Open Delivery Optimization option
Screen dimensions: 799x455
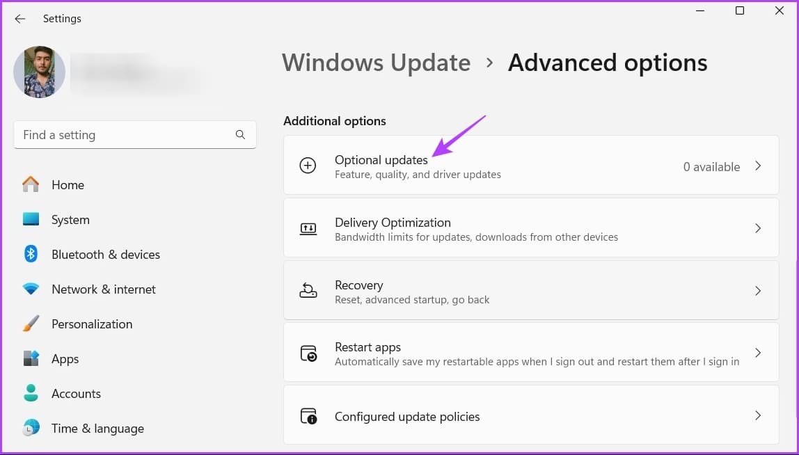(531, 227)
